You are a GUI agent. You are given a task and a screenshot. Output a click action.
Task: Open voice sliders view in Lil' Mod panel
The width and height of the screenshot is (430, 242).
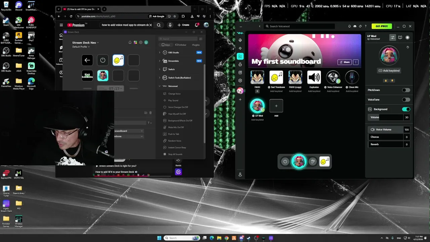click(392, 37)
